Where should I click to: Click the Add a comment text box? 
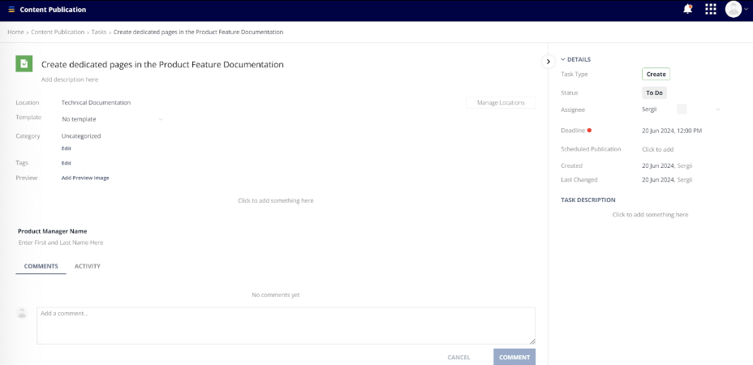(286, 325)
